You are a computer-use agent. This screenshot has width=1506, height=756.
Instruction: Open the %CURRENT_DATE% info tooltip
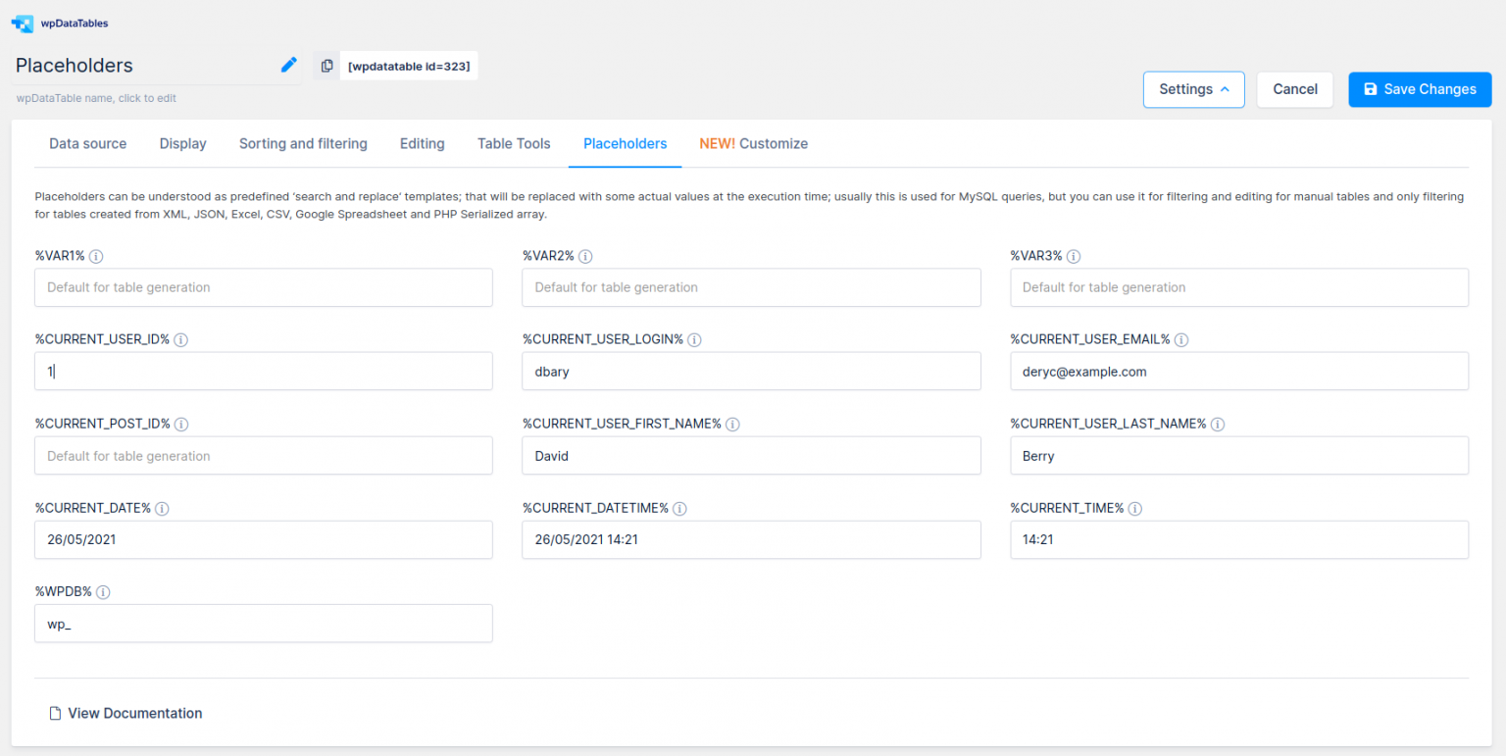click(x=162, y=508)
